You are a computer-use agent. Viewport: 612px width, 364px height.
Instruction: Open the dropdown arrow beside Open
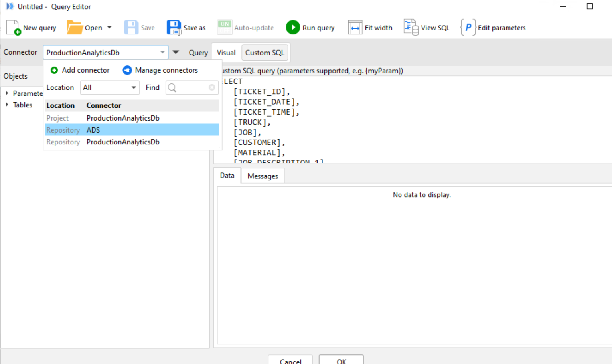109,28
